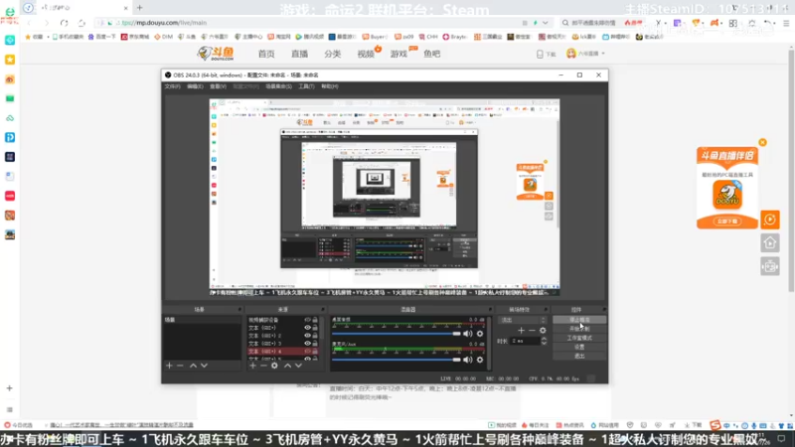The image size is (795, 447).
Task: Click 开始录制 in OBS controls
Action: (579, 329)
